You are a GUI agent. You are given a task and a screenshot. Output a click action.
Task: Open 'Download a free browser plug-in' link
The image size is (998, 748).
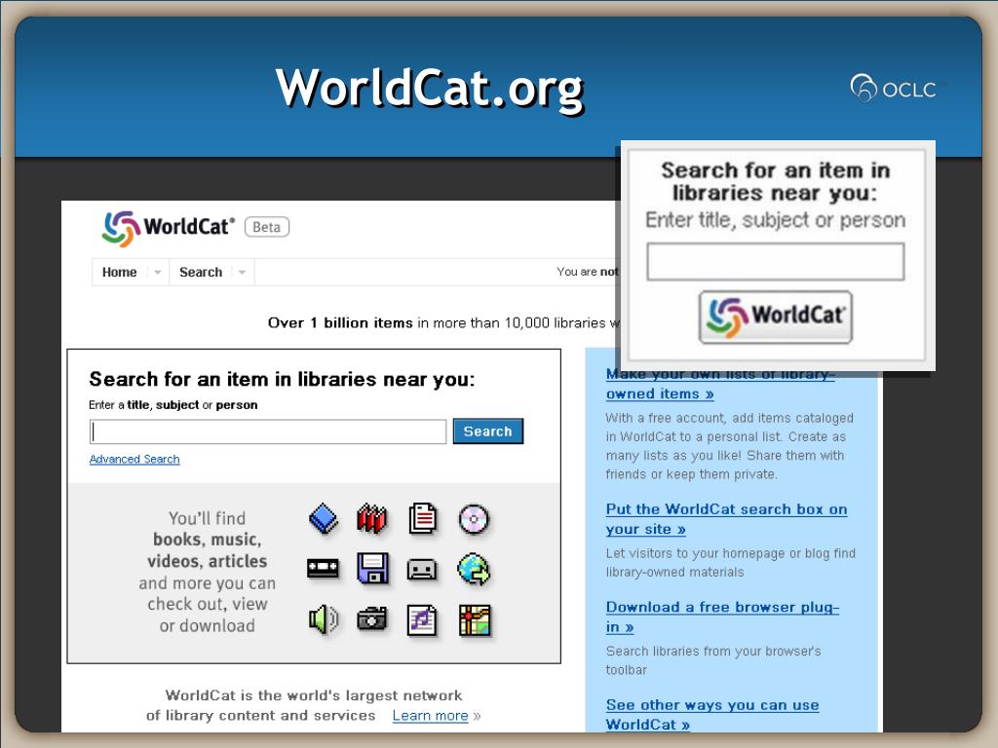point(722,617)
